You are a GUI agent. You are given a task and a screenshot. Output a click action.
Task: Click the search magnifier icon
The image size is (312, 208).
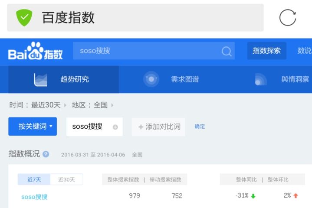(x=226, y=51)
